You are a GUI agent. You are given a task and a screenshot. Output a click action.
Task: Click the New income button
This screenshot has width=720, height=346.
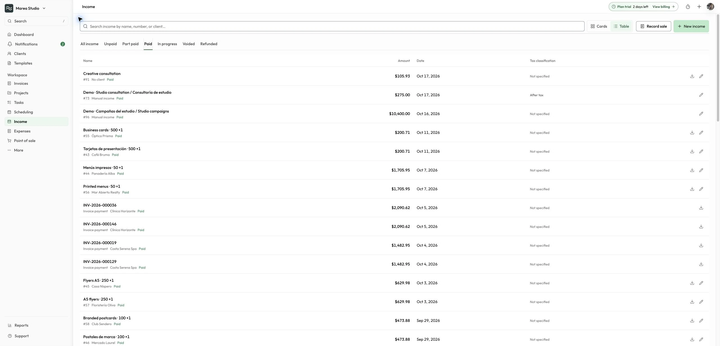click(x=691, y=26)
